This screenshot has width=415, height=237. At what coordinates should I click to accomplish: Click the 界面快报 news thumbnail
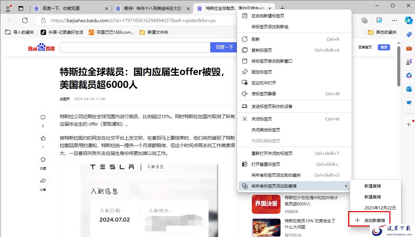tap(266, 204)
